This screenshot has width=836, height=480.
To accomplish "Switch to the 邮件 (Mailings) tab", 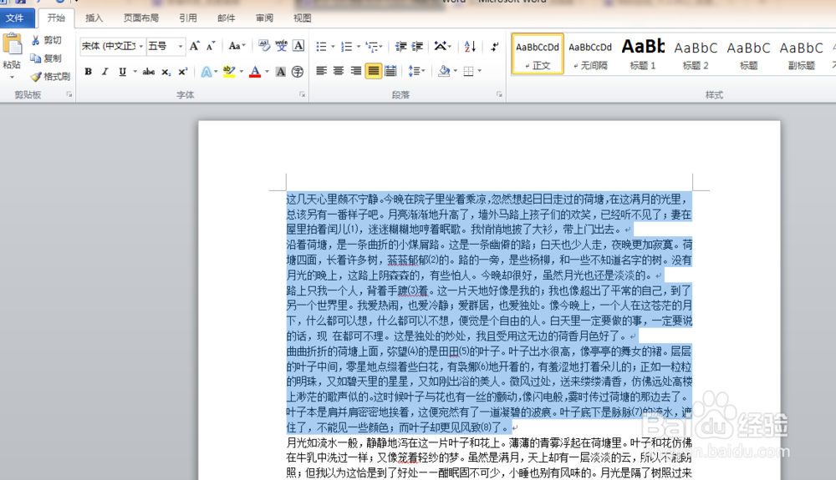I will point(227,18).
